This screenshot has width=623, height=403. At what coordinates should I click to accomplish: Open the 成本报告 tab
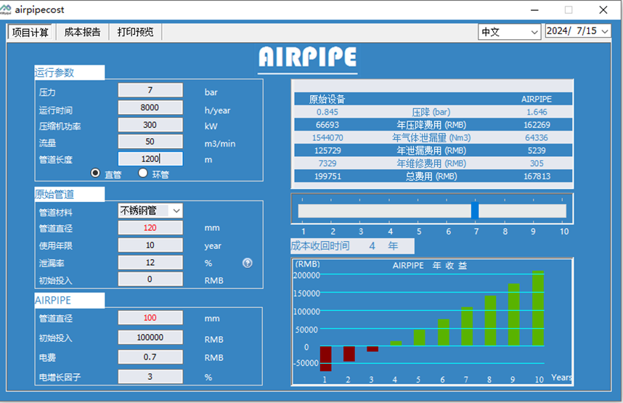[x=82, y=32]
